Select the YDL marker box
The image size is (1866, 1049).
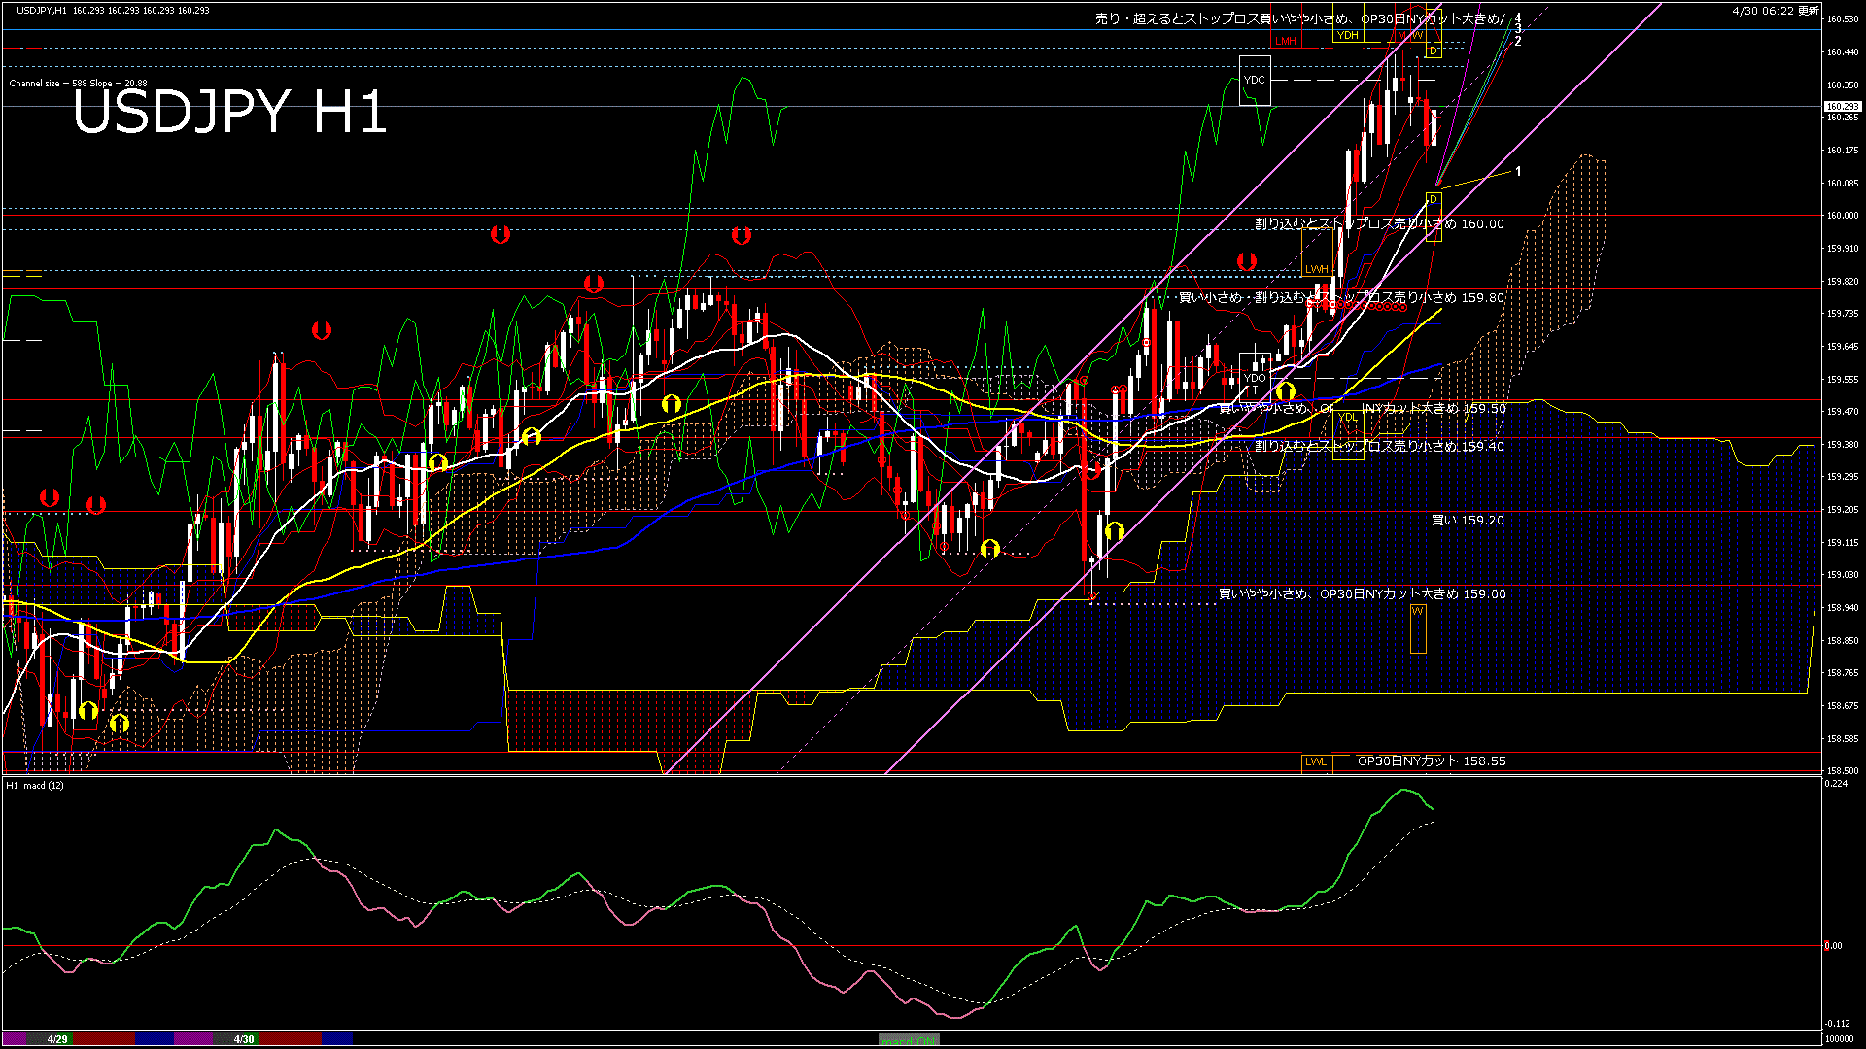1347,418
